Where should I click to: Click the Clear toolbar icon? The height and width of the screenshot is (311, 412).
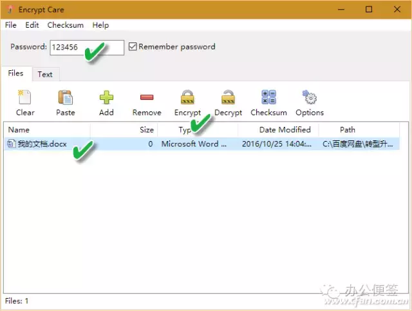click(x=24, y=97)
